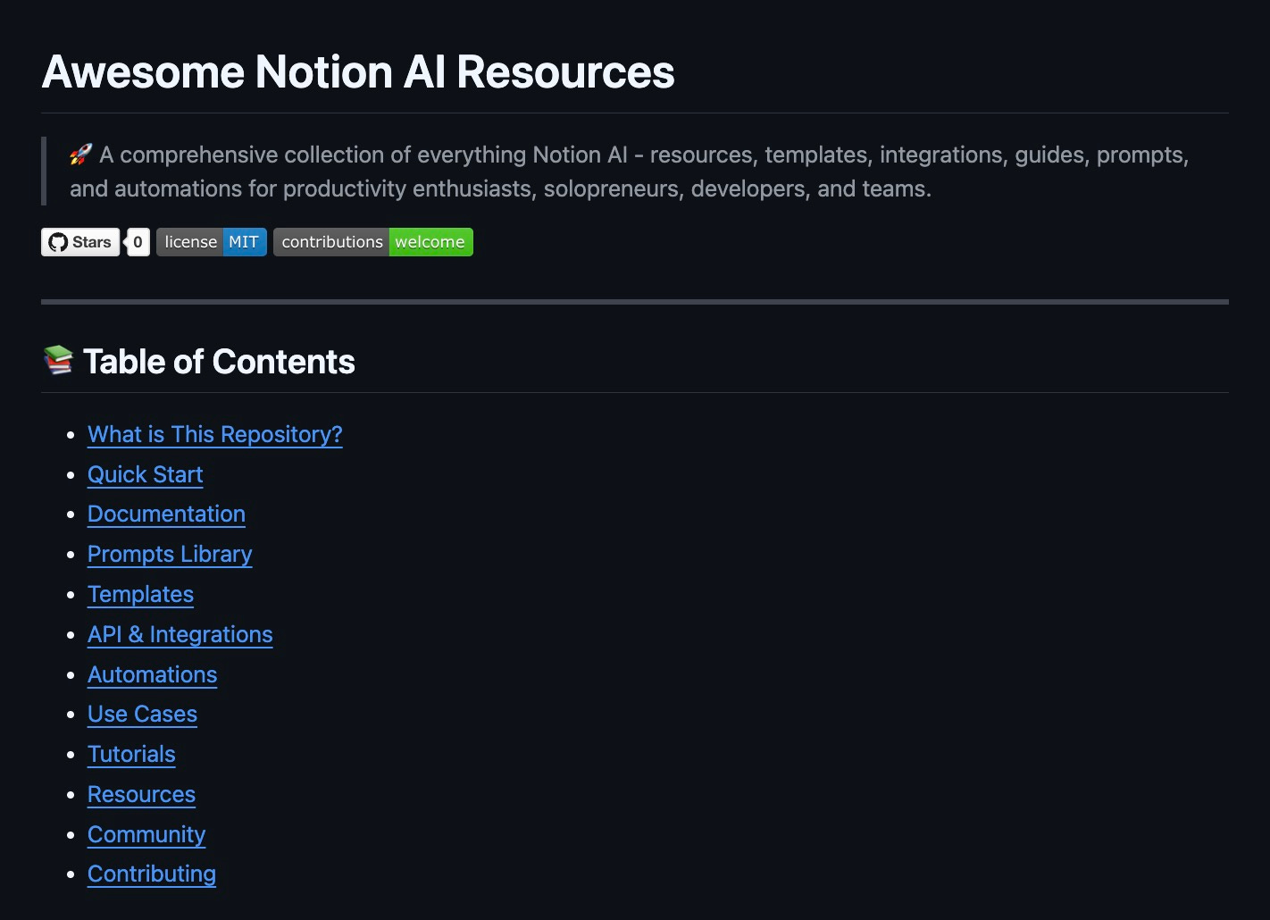Click the rocket emoji in the description
This screenshot has height=920, width=1270.
[x=80, y=155]
